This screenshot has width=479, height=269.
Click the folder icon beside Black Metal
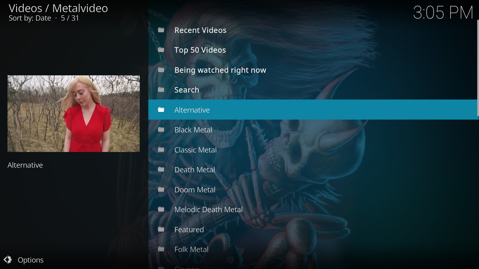pos(161,130)
